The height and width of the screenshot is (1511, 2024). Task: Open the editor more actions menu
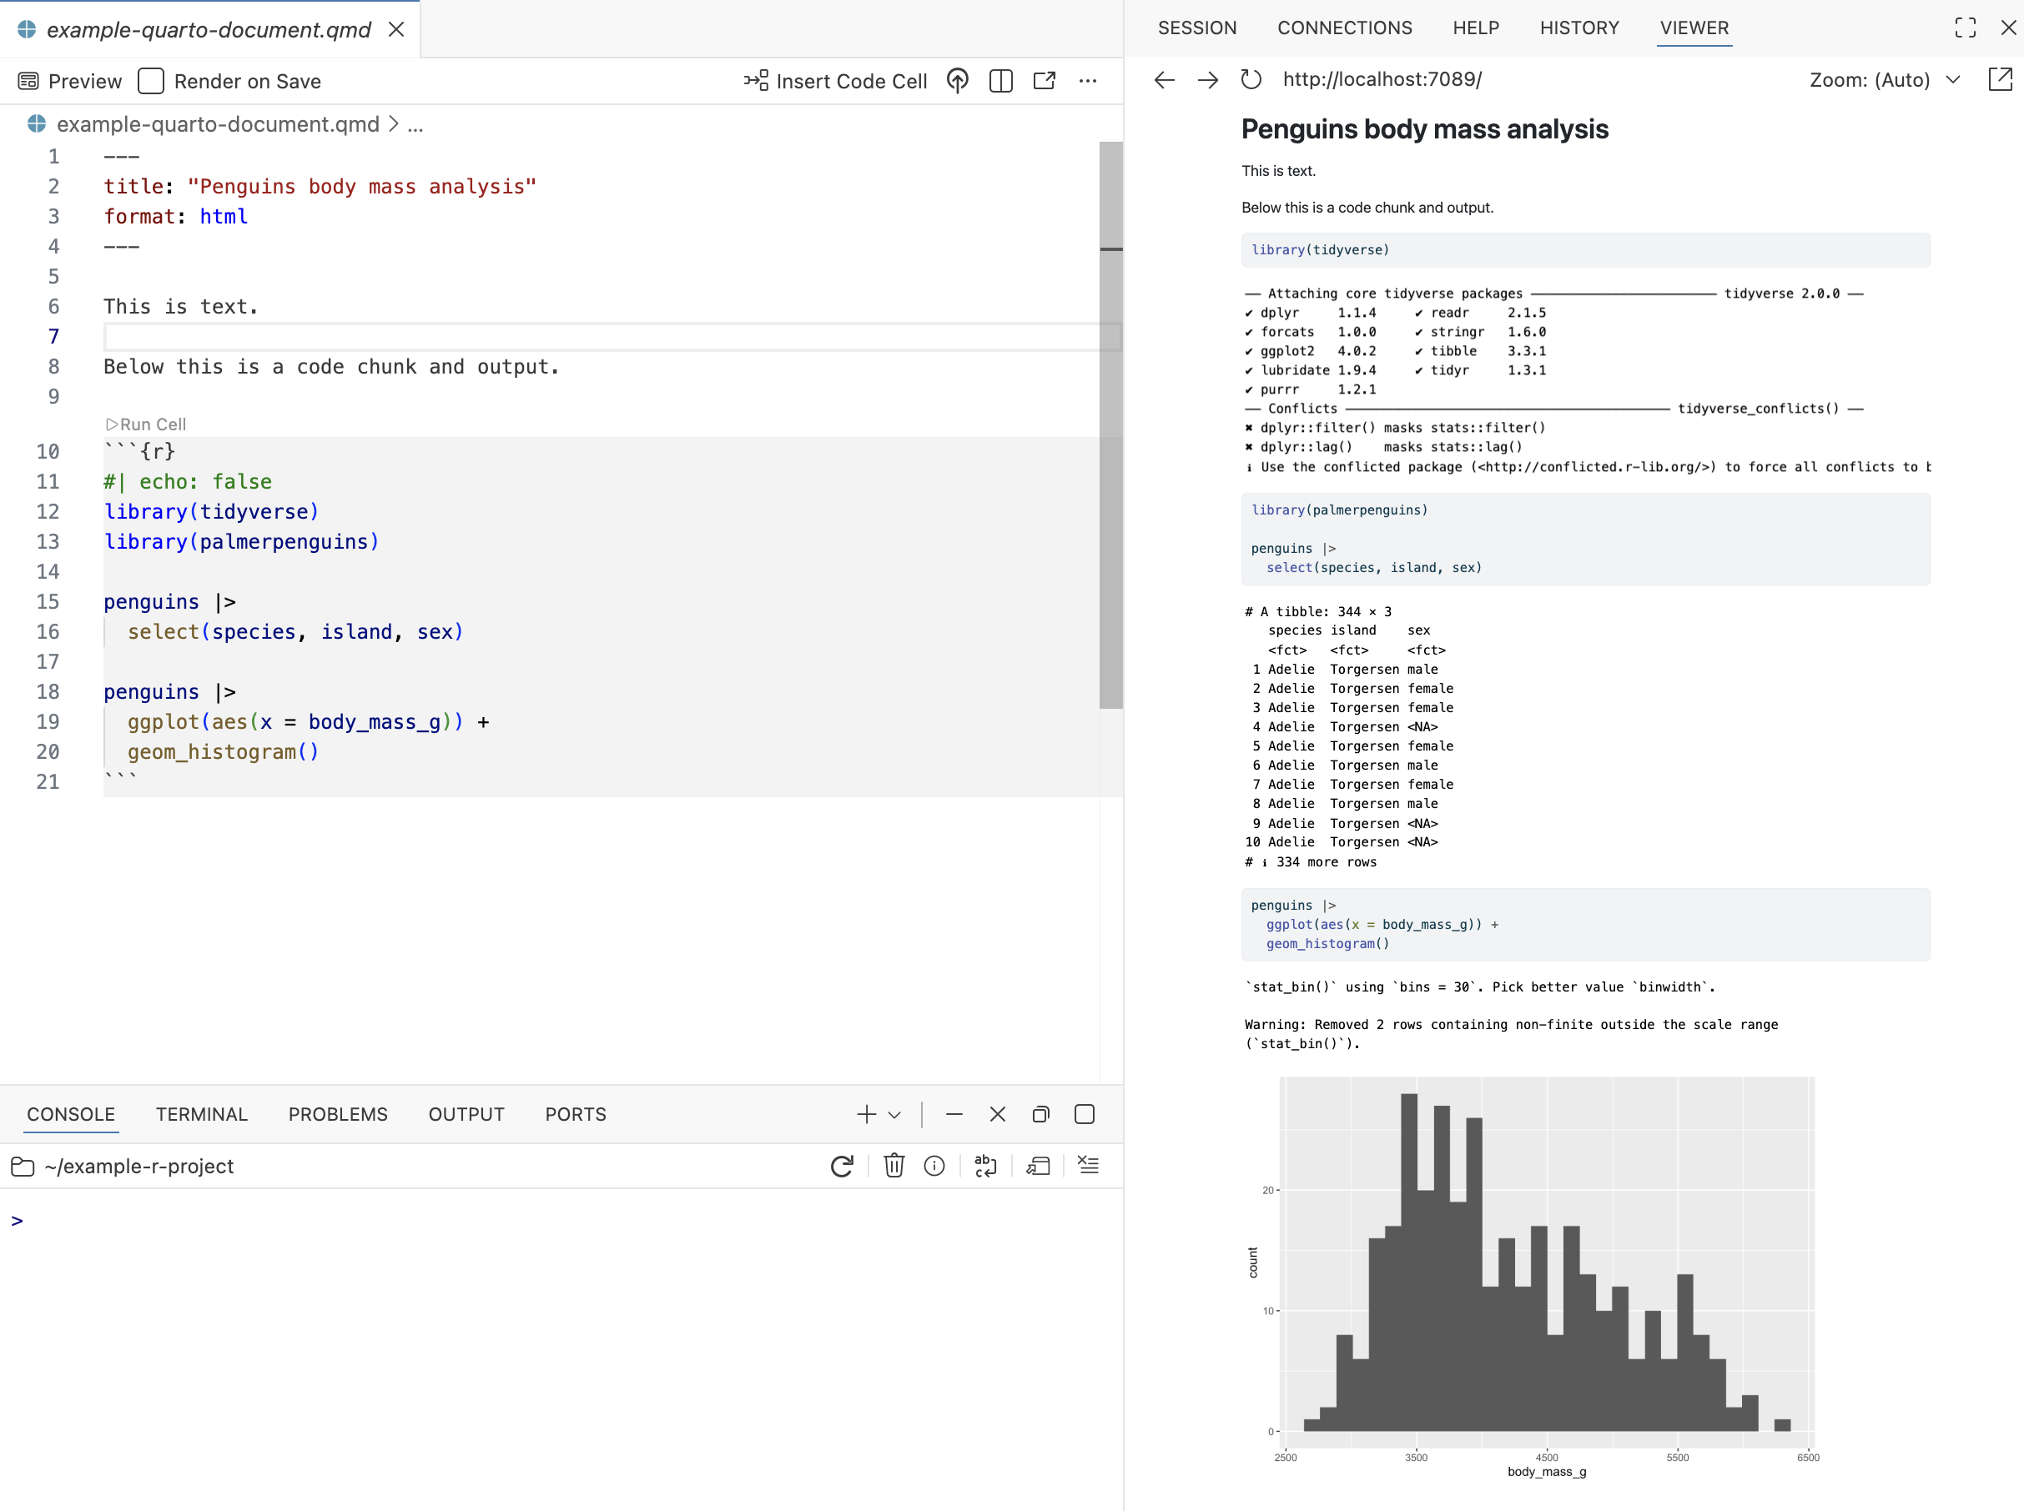[1087, 82]
